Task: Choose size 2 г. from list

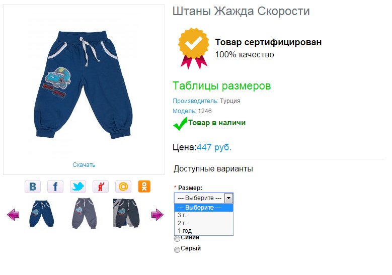Action: coord(204,223)
